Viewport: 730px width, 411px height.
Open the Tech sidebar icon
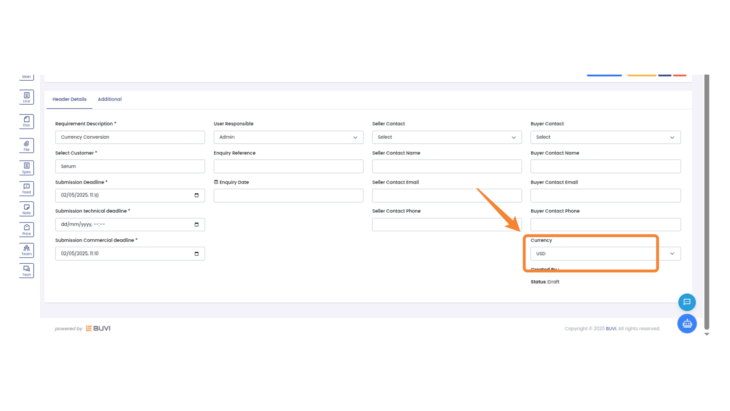(x=27, y=271)
